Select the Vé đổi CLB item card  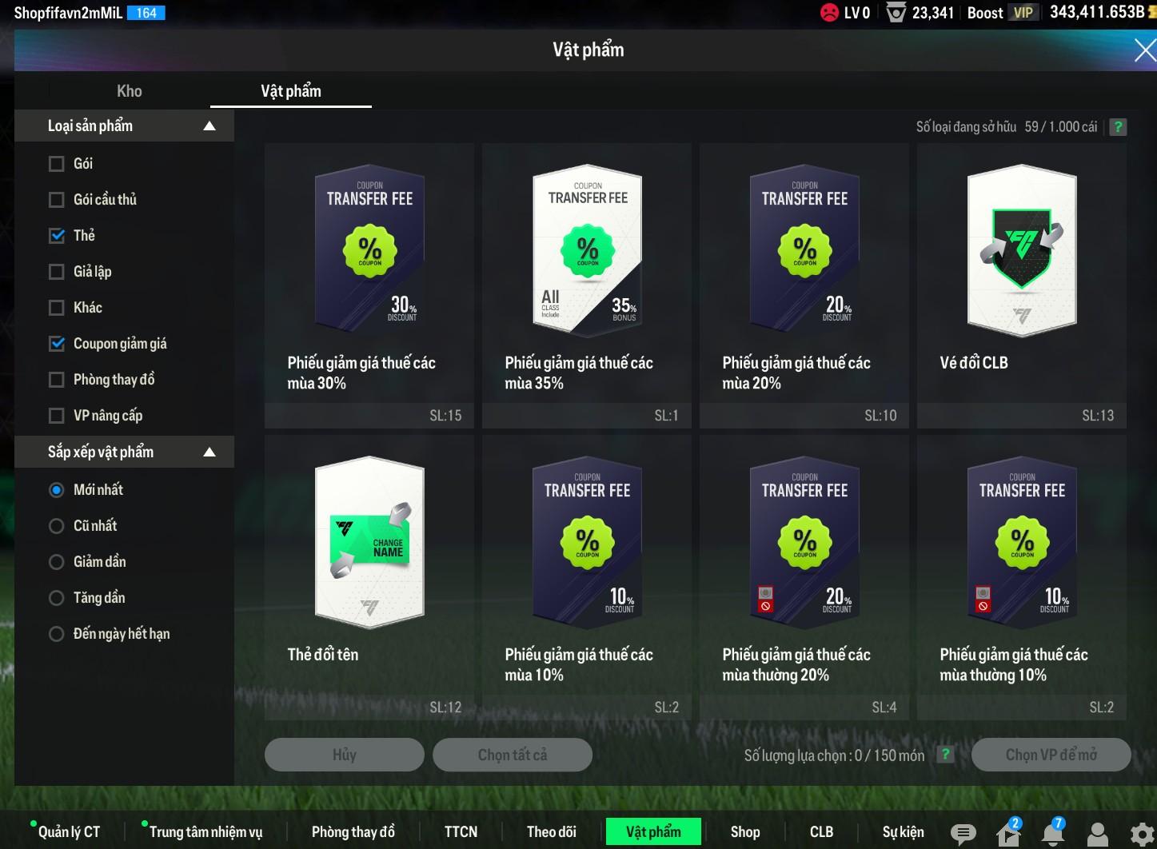pos(1021,285)
